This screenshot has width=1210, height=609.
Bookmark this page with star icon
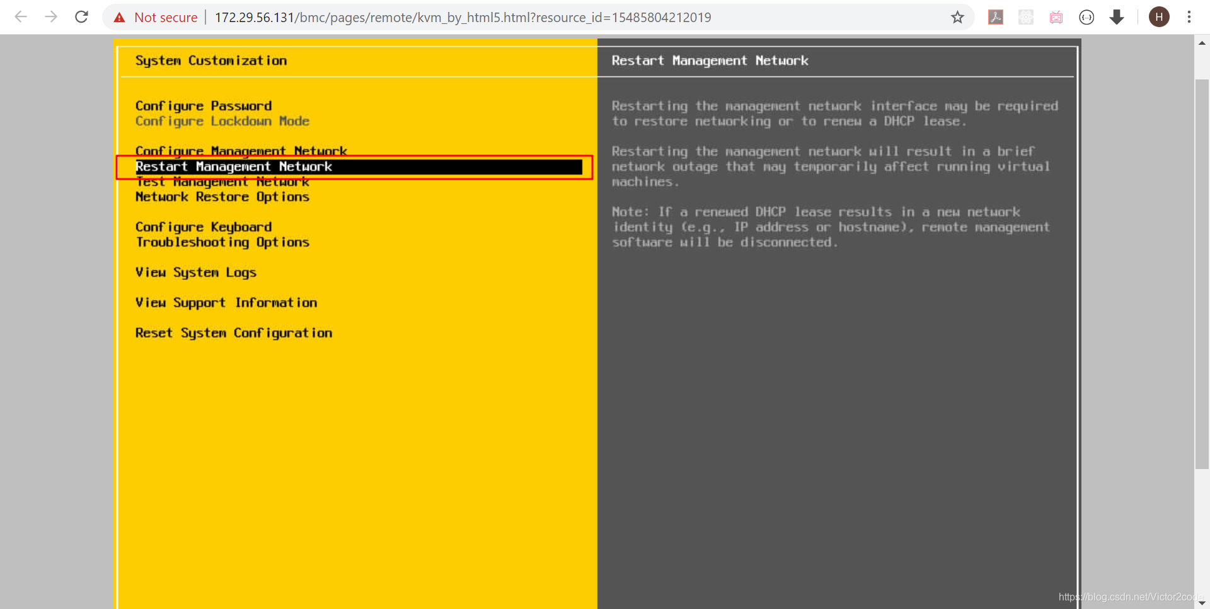pos(957,18)
